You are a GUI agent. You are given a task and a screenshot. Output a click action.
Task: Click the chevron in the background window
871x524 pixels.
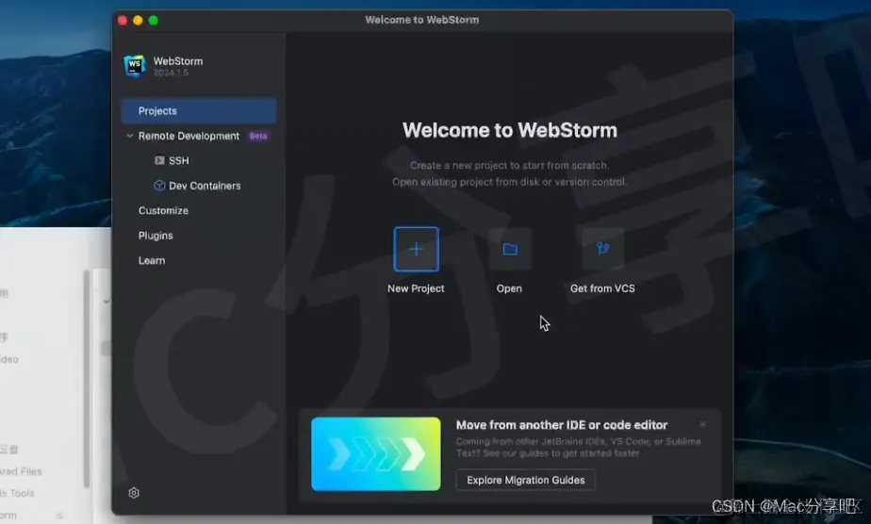(107, 302)
